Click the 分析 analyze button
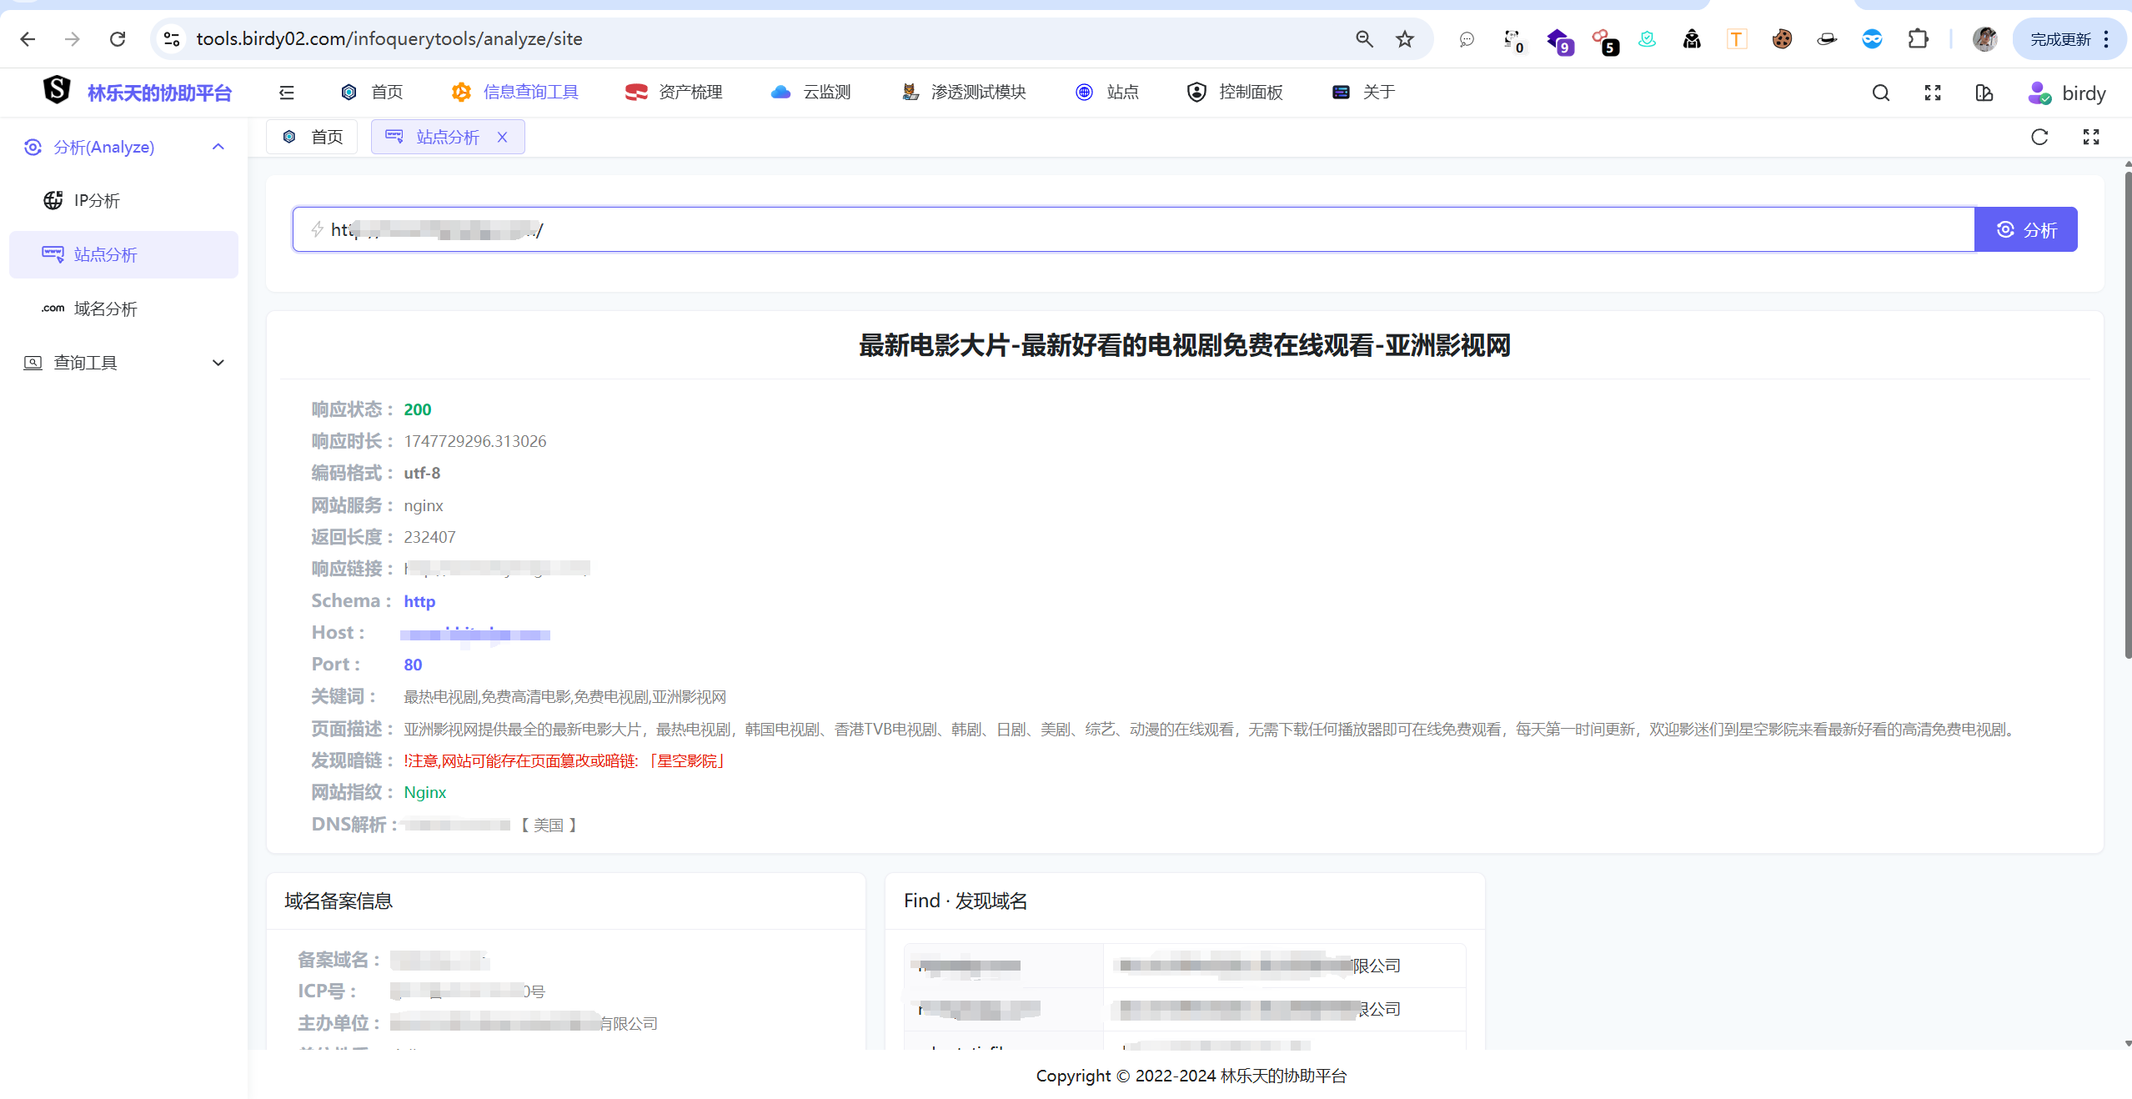Image resolution: width=2132 pixels, height=1099 pixels. point(2025,229)
